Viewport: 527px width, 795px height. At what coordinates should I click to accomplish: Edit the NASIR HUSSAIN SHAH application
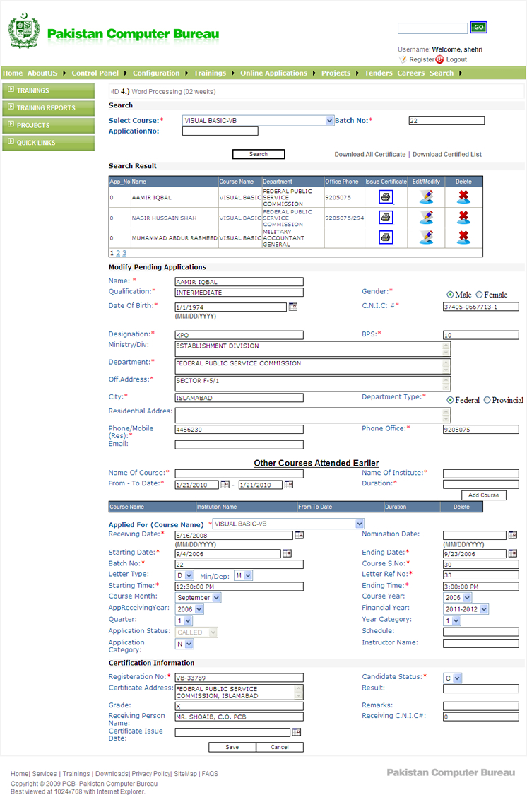click(x=427, y=218)
